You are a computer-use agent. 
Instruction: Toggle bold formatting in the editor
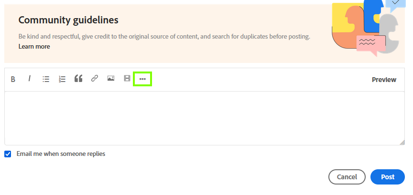coord(13,79)
